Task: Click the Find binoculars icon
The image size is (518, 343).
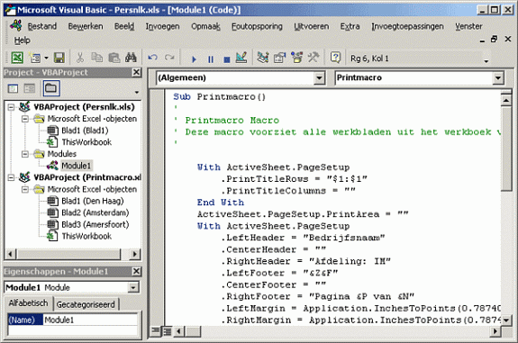Action: tap(131, 59)
